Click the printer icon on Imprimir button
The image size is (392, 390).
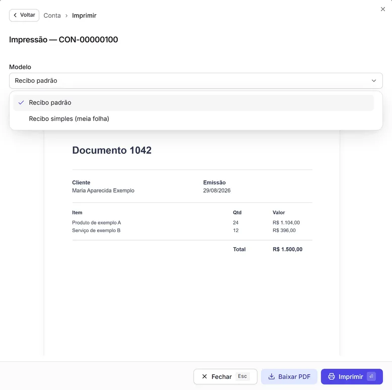point(331,376)
